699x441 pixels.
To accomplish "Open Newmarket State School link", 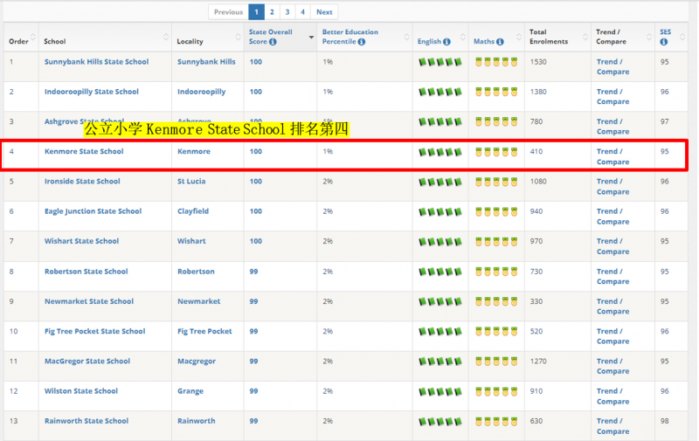I will [89, 301].
